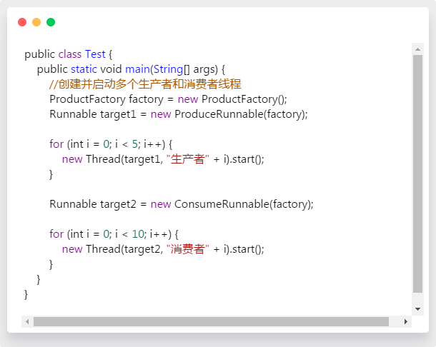This screenshot has height=347, width=436.
Task: Click the red close dot
Action: tap(22, 22)
